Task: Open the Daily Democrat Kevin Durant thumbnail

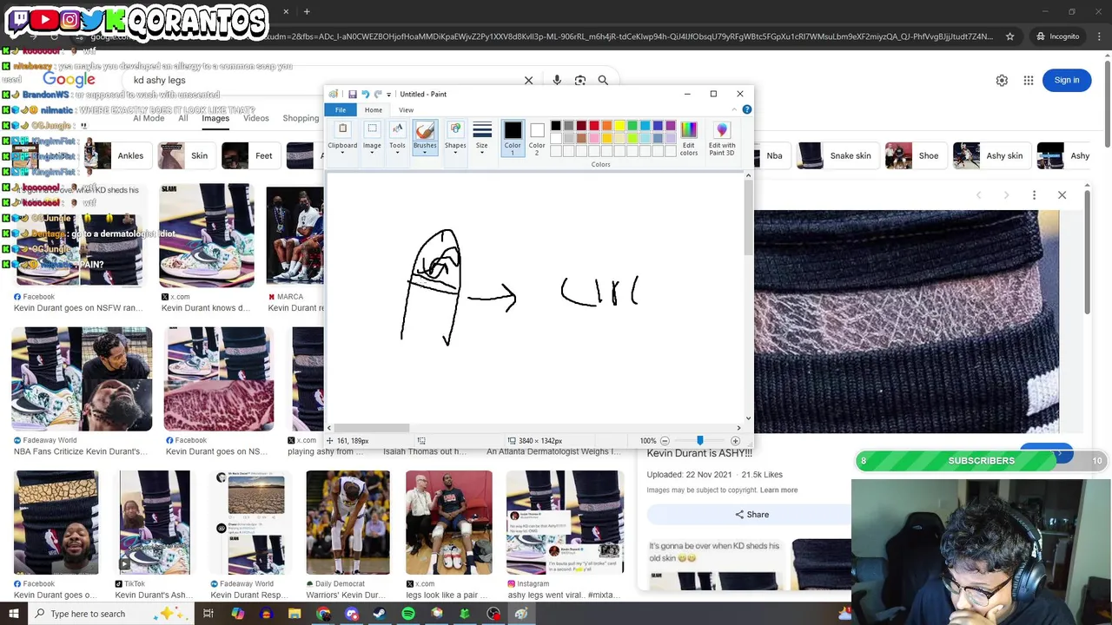Action: tap(347, 523)
